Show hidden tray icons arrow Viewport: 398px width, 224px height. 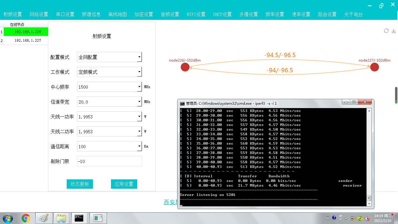click(x=346, y=218)
